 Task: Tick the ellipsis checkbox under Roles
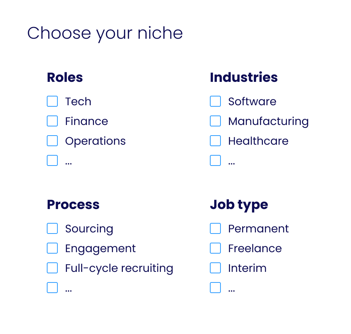coord(52,160)
